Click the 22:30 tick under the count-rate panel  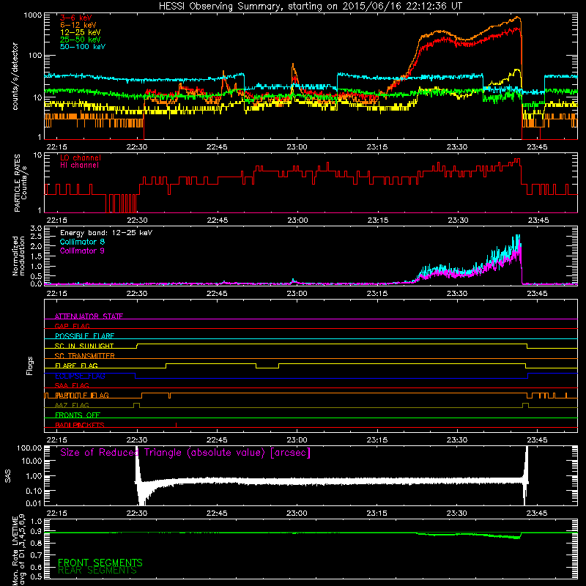137,147
